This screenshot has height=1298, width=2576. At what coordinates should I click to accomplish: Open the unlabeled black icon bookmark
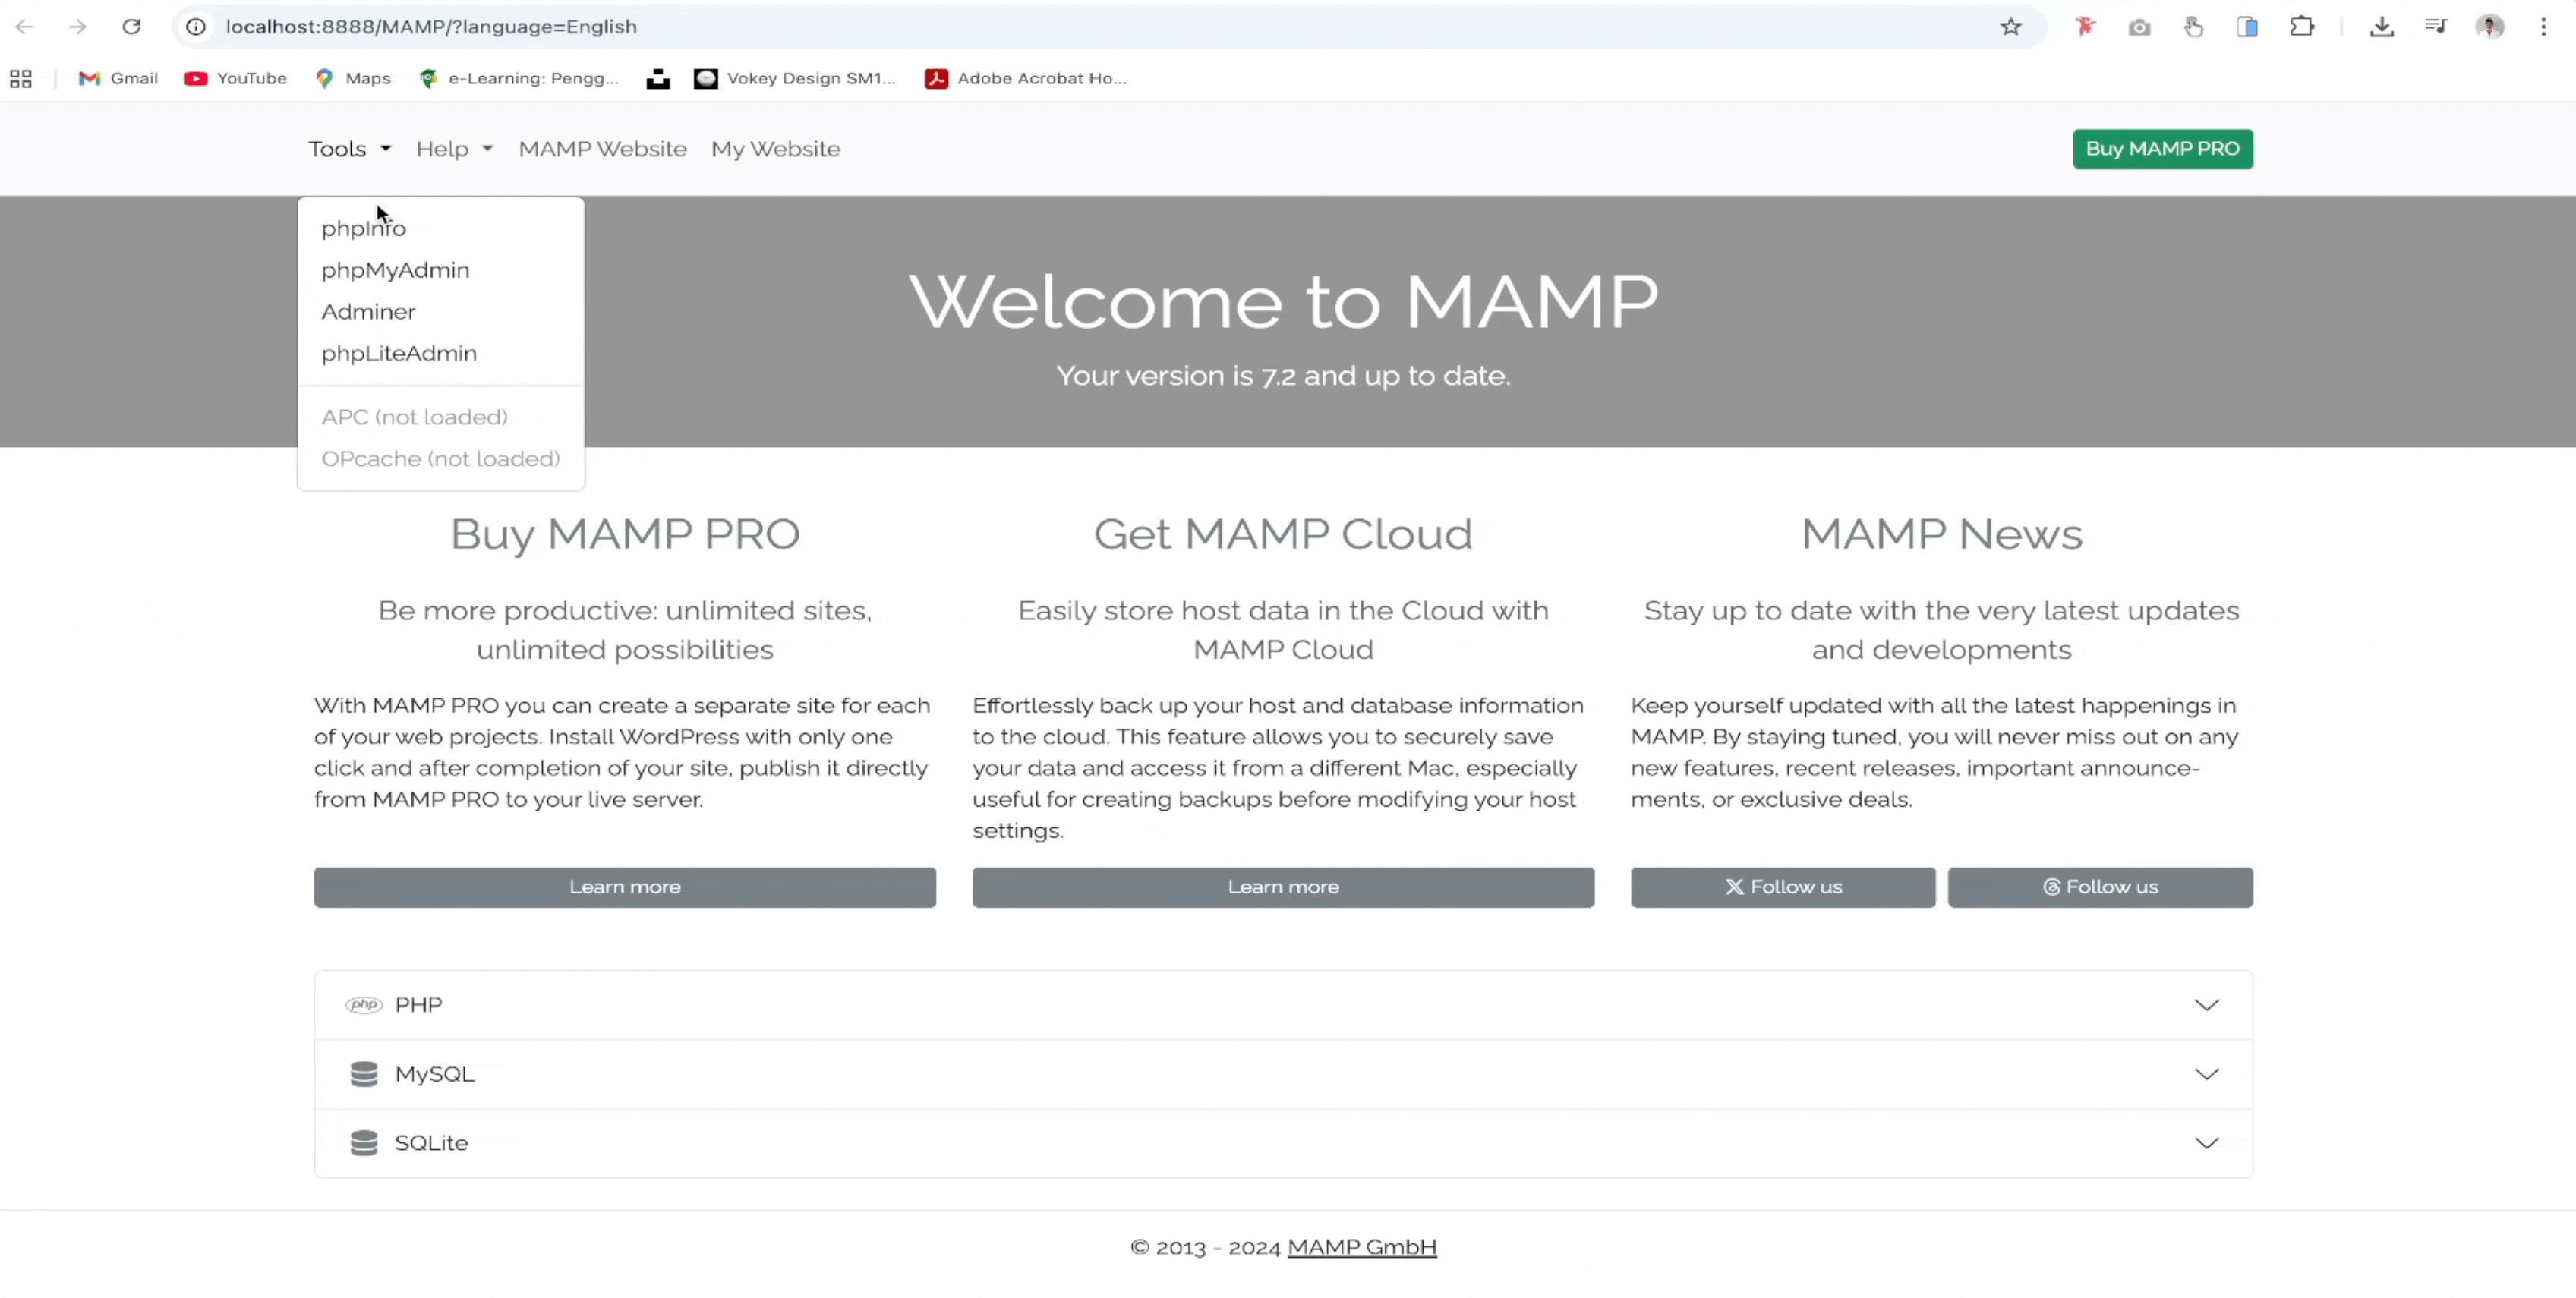point(657,79)
